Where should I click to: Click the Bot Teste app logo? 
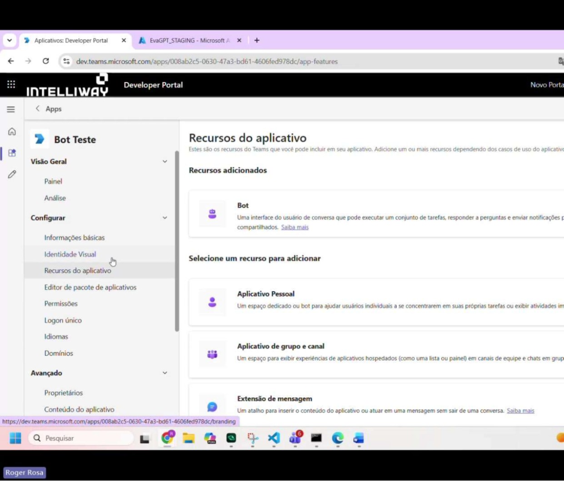pos(40,139)
